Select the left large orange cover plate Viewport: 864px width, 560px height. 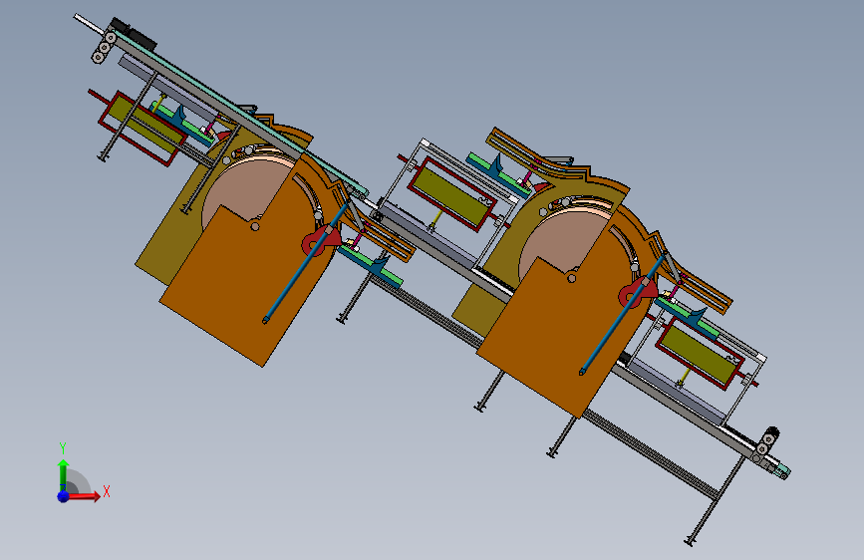[x=248, y=276]
